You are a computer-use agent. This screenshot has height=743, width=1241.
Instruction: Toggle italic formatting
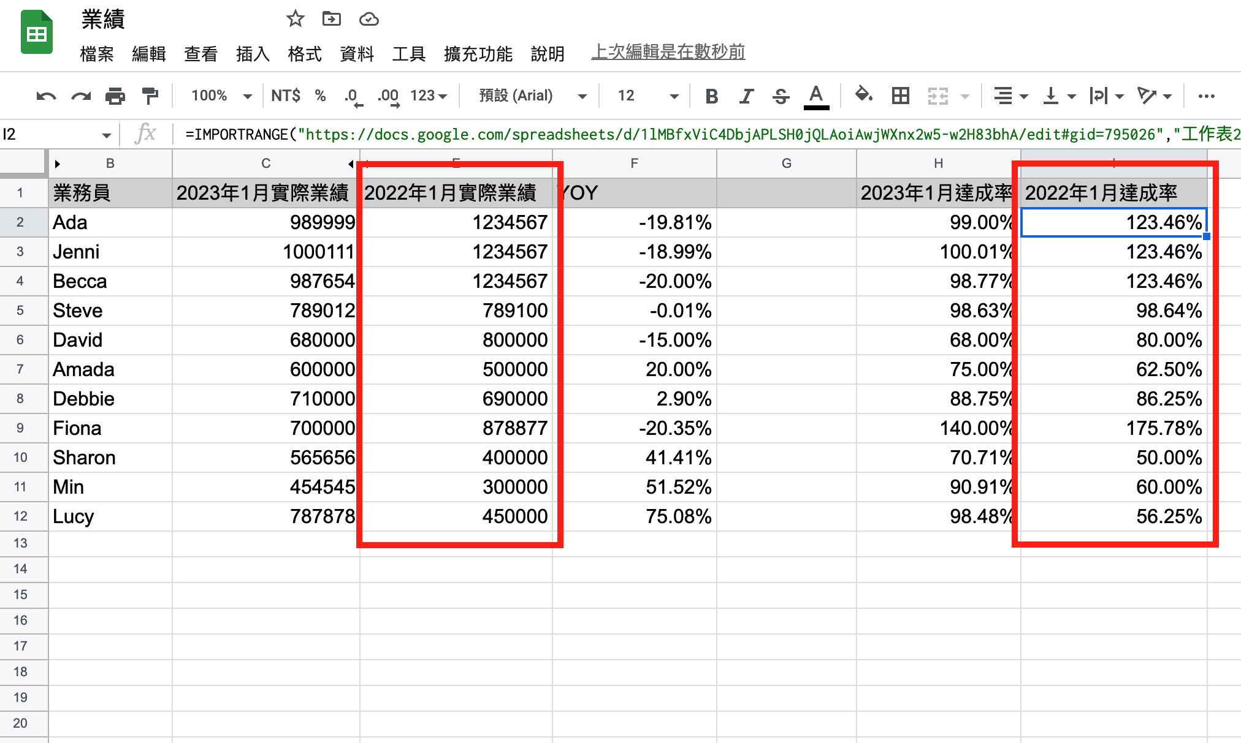(746, 96)
